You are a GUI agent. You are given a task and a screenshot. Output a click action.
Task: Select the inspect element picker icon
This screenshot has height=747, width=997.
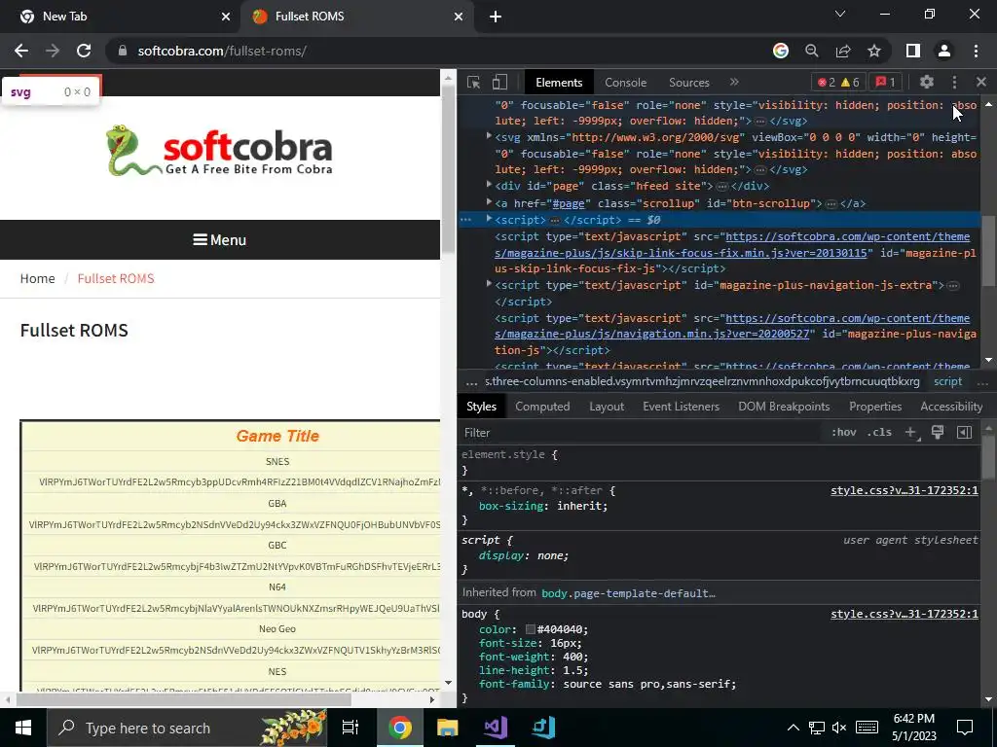[474, 83]
